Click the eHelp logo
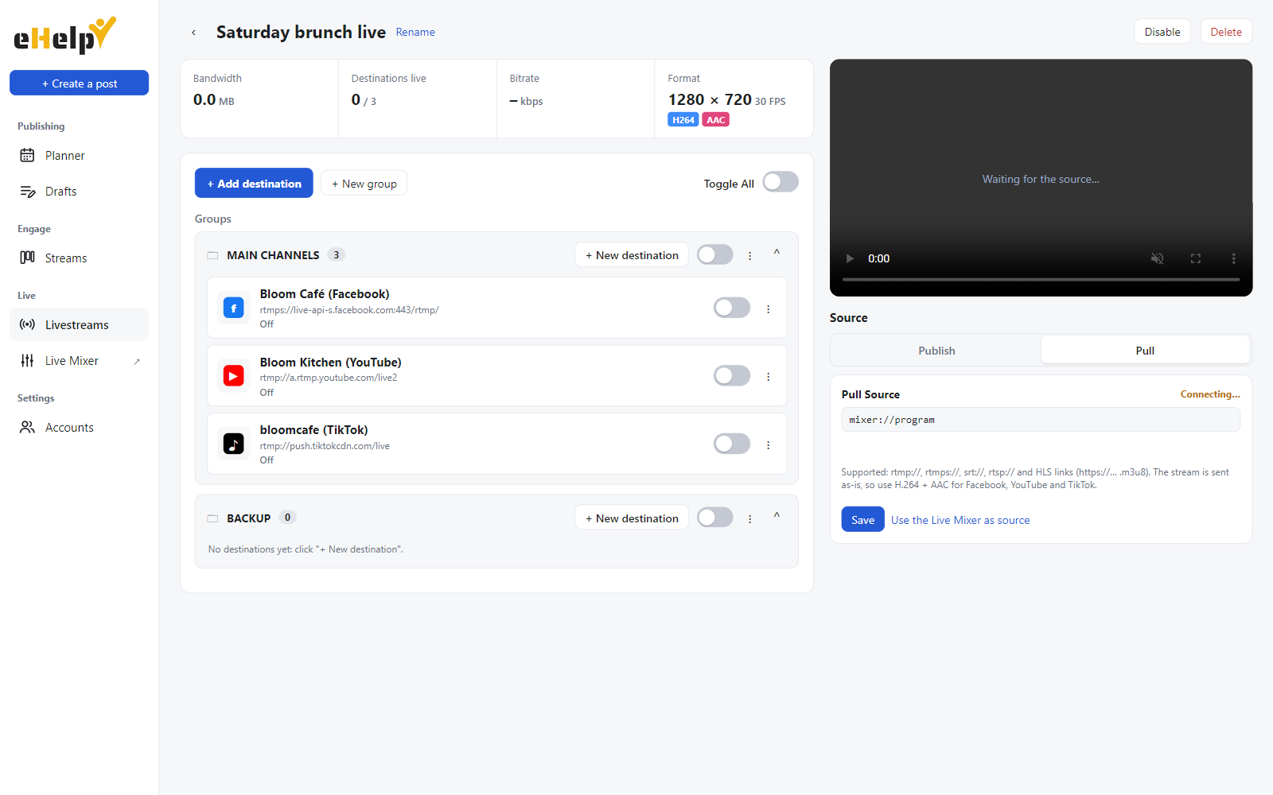Image resolution: width=1273 pixels, height=795 pixels. tap(65, 36)
